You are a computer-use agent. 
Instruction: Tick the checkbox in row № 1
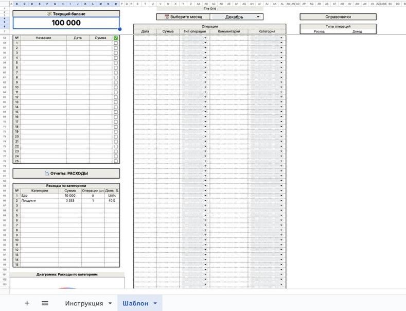[x=115, y=43]
